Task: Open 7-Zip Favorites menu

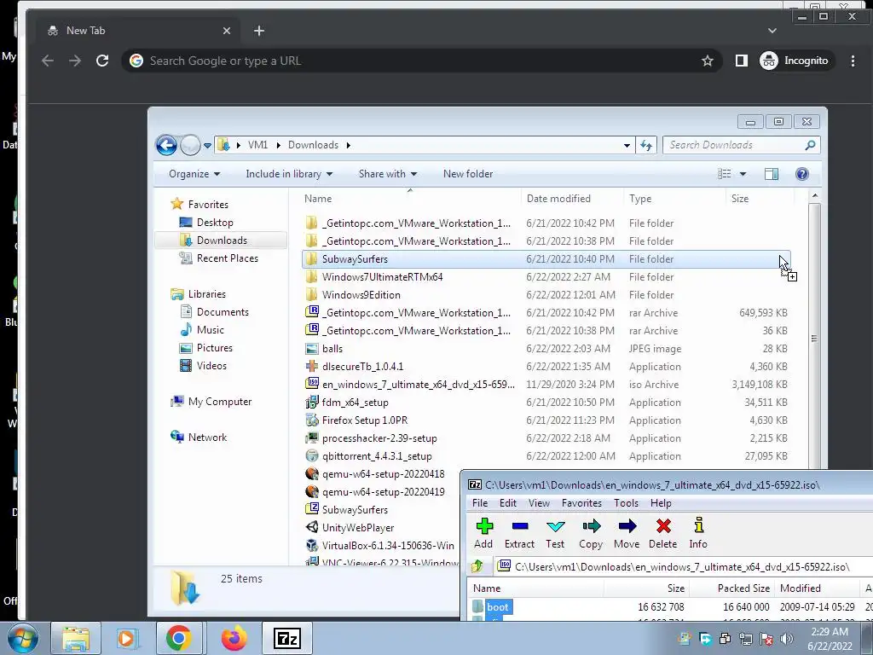Action: (x=581, y=503)
